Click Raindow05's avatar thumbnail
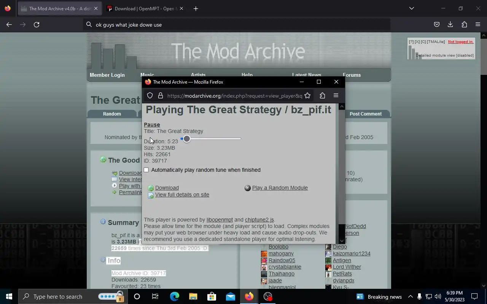The image size is (487, 304). (x=264, y=261)
